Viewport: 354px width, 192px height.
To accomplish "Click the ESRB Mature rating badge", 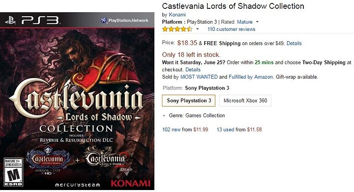I will click(13, 172).
